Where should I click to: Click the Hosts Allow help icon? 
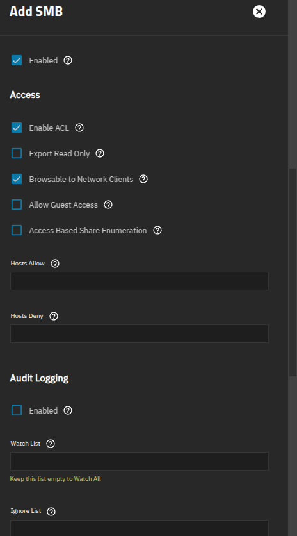point(55,264)
